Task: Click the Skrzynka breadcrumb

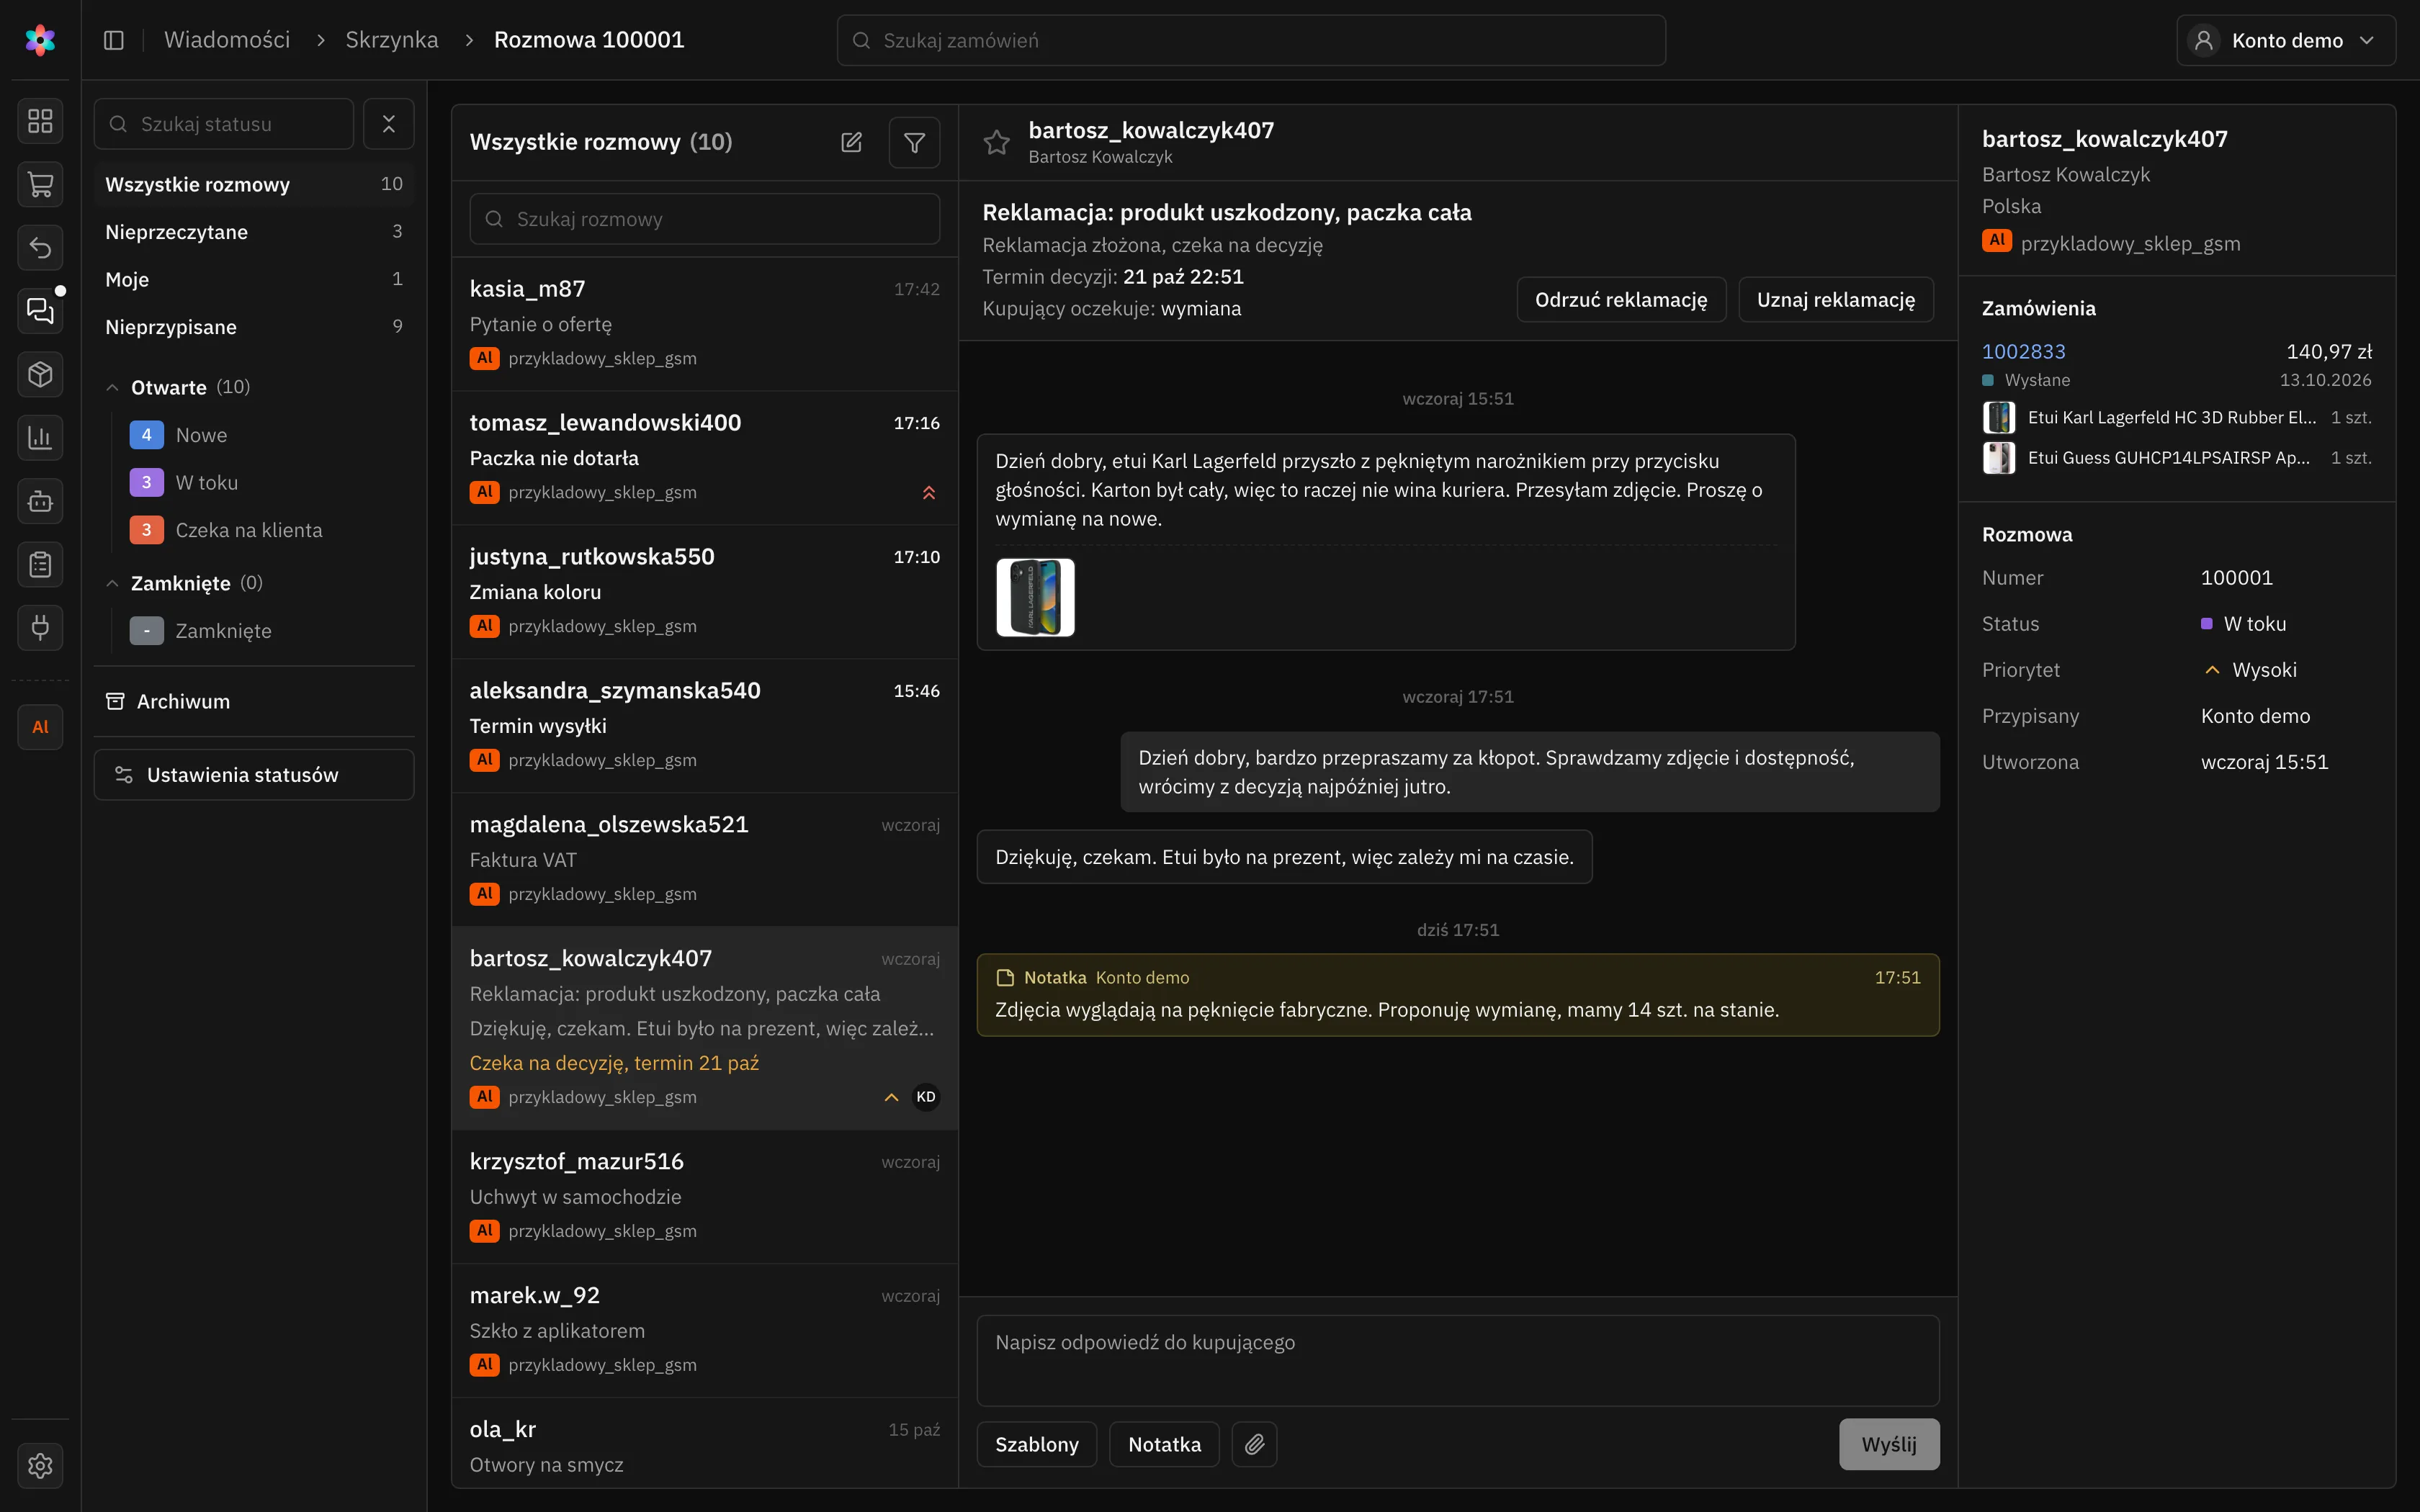Action: (391, 40)
